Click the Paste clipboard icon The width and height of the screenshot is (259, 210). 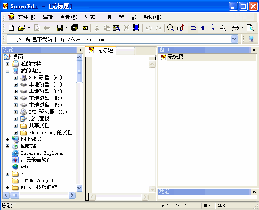coord(116,28)
